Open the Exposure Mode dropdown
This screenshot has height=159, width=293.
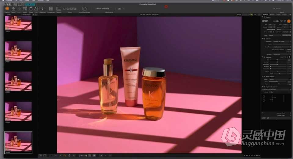point(284,30)
